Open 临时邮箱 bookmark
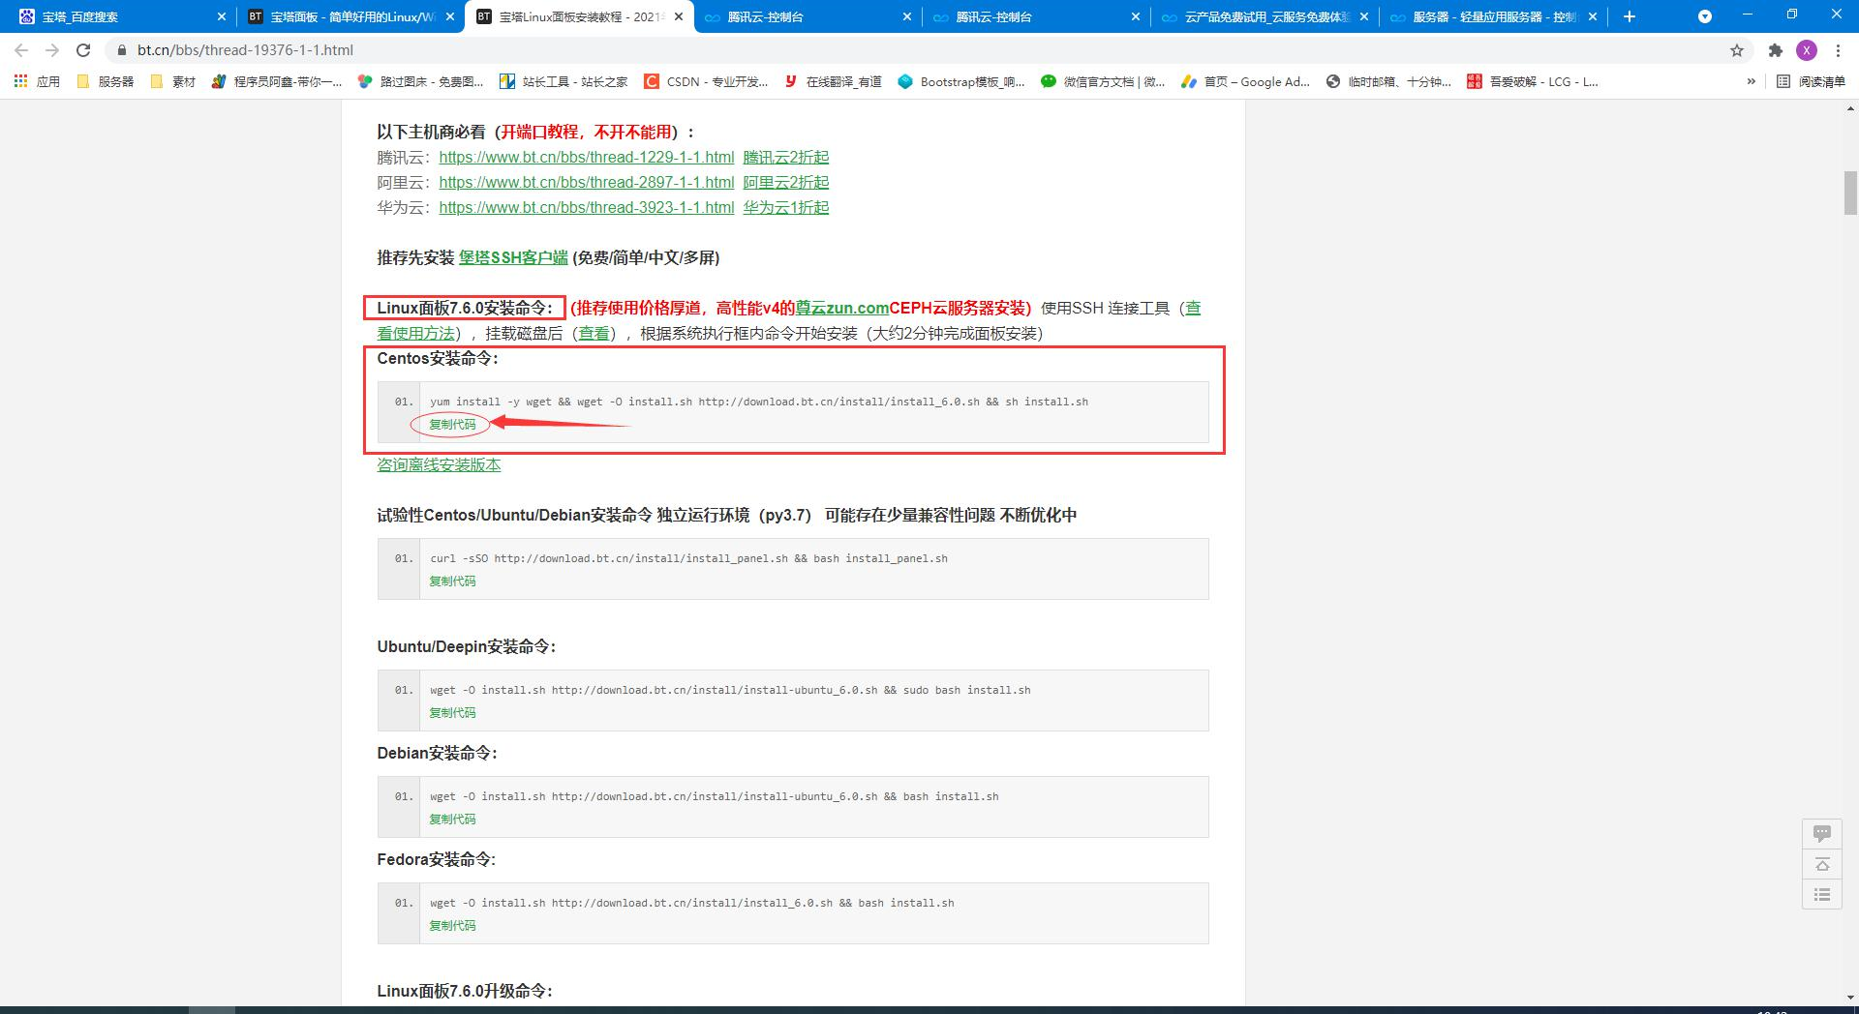 coord(1388,82)
